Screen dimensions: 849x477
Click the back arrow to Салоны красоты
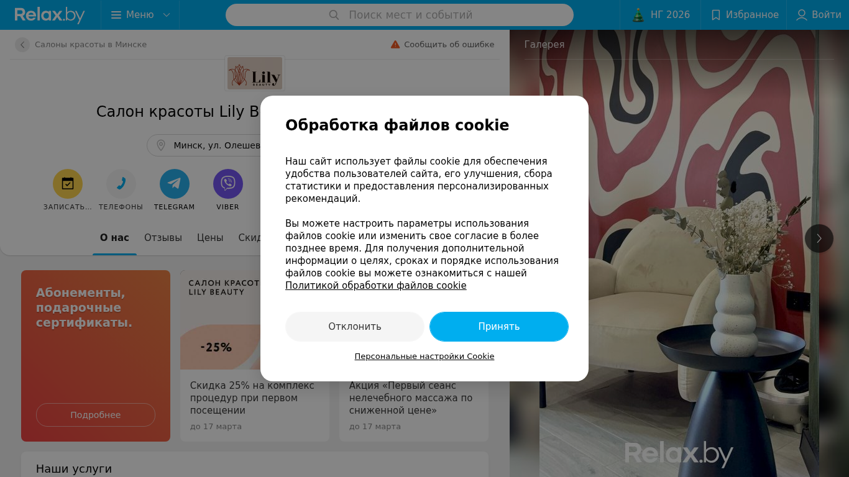coord(22,45)
